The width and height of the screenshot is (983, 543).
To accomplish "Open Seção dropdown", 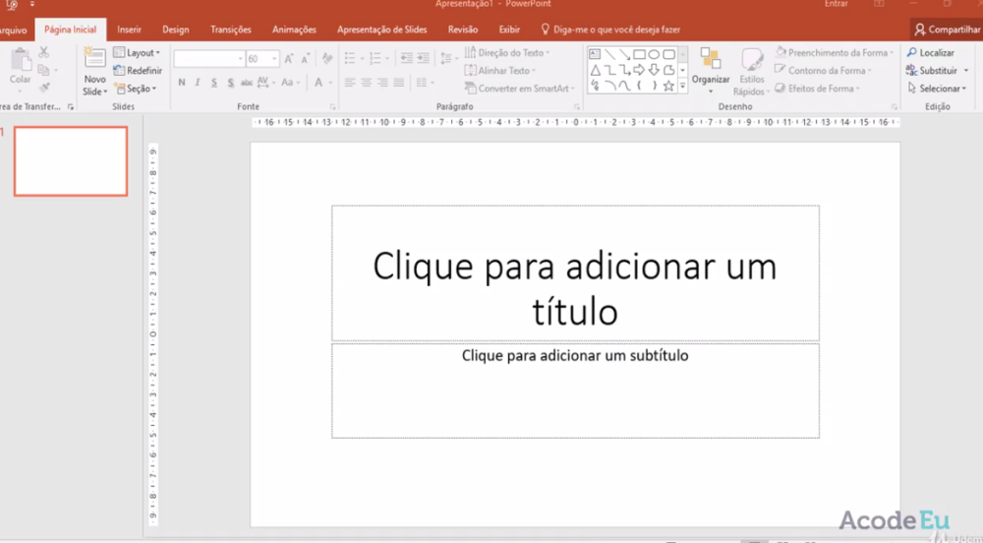I will pyautogui.click(x=136, y=89).
